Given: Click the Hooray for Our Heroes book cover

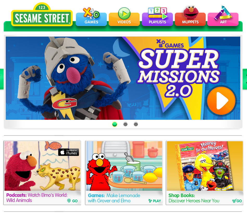Looking at the screenshot, I should [x=204, y=166].
